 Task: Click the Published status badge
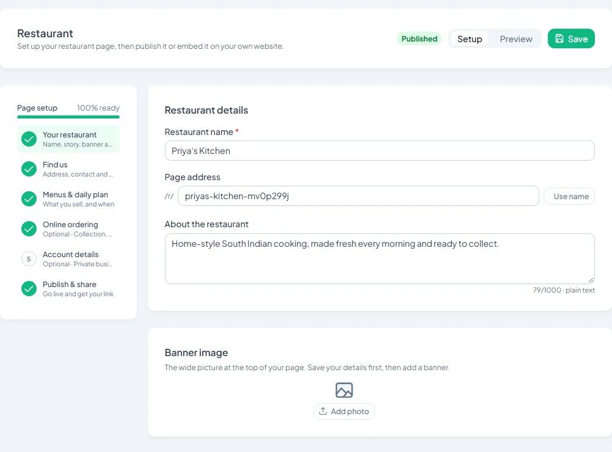(x=419, y=38)
